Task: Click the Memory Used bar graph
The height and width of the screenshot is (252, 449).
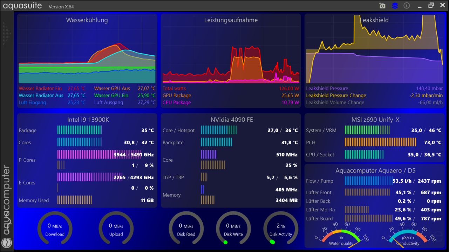Action: 74,200
